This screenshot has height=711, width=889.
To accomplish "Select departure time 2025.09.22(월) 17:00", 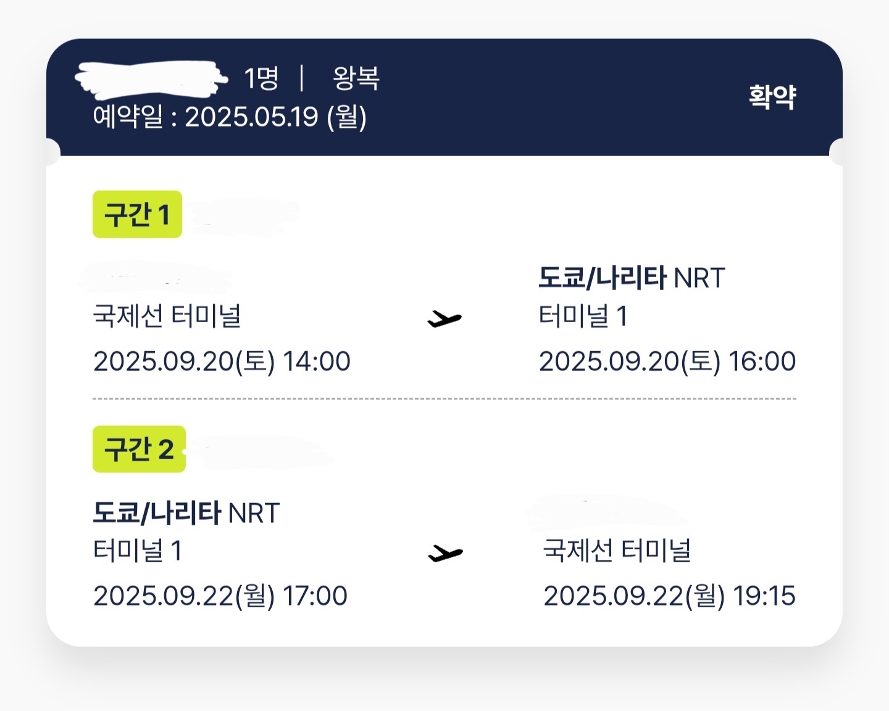I will (x=220, y=596).
